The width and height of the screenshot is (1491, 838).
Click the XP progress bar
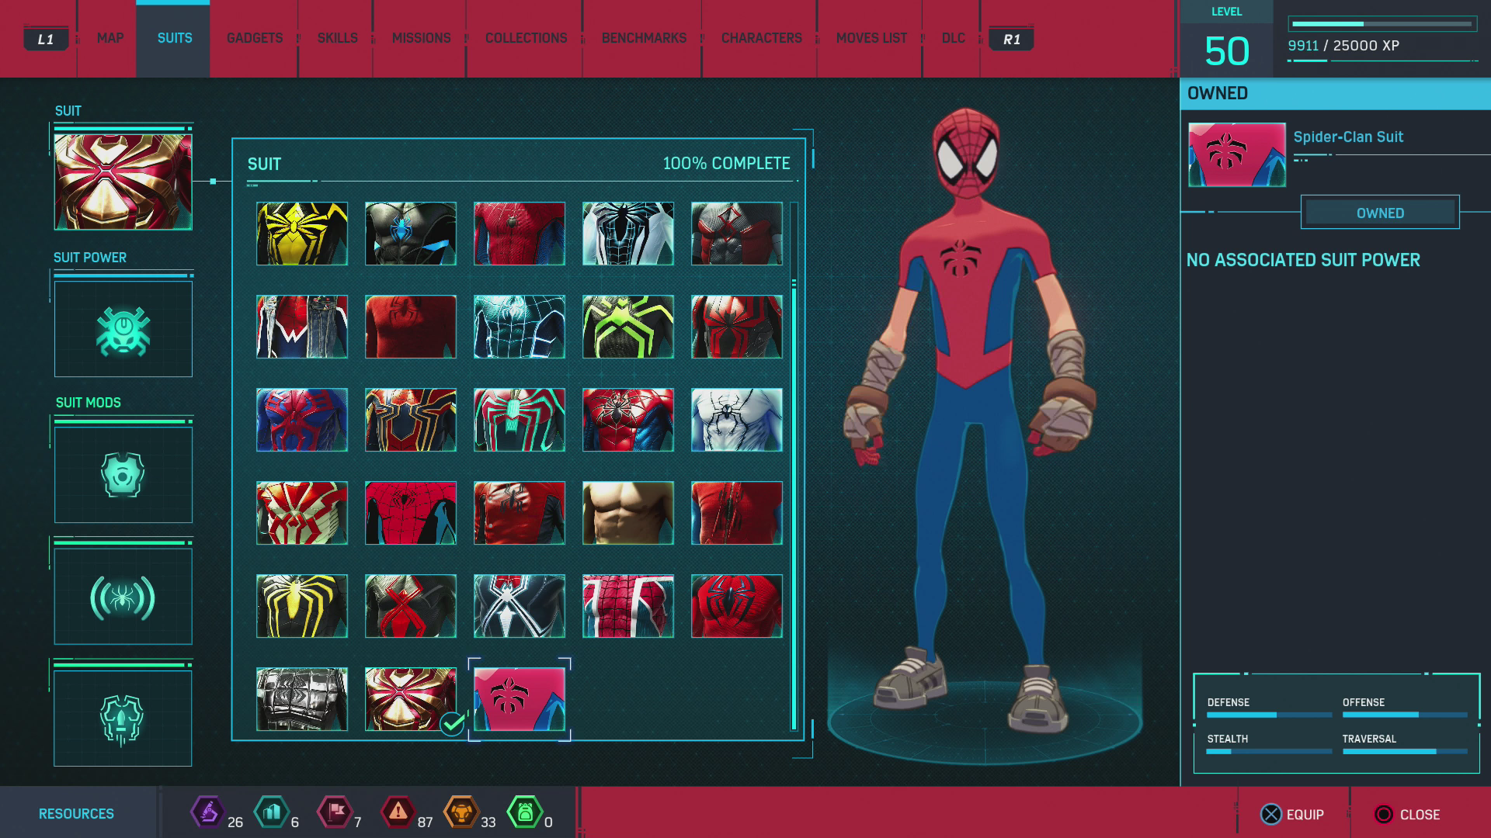tap(1382, 24)
